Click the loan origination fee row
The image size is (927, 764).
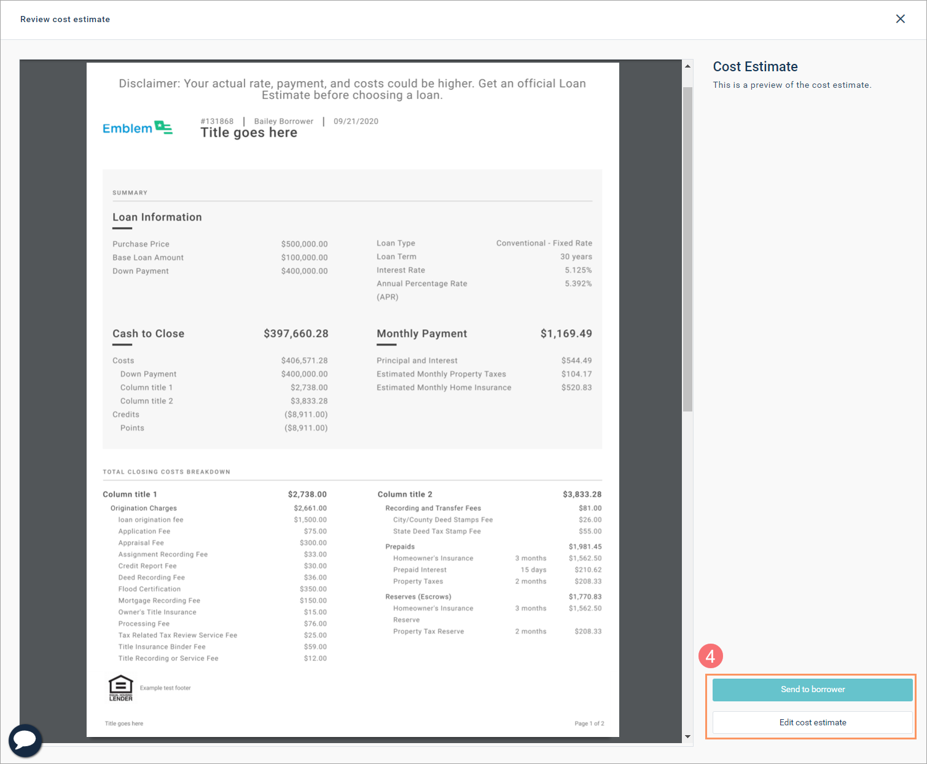tap(222, 520)
